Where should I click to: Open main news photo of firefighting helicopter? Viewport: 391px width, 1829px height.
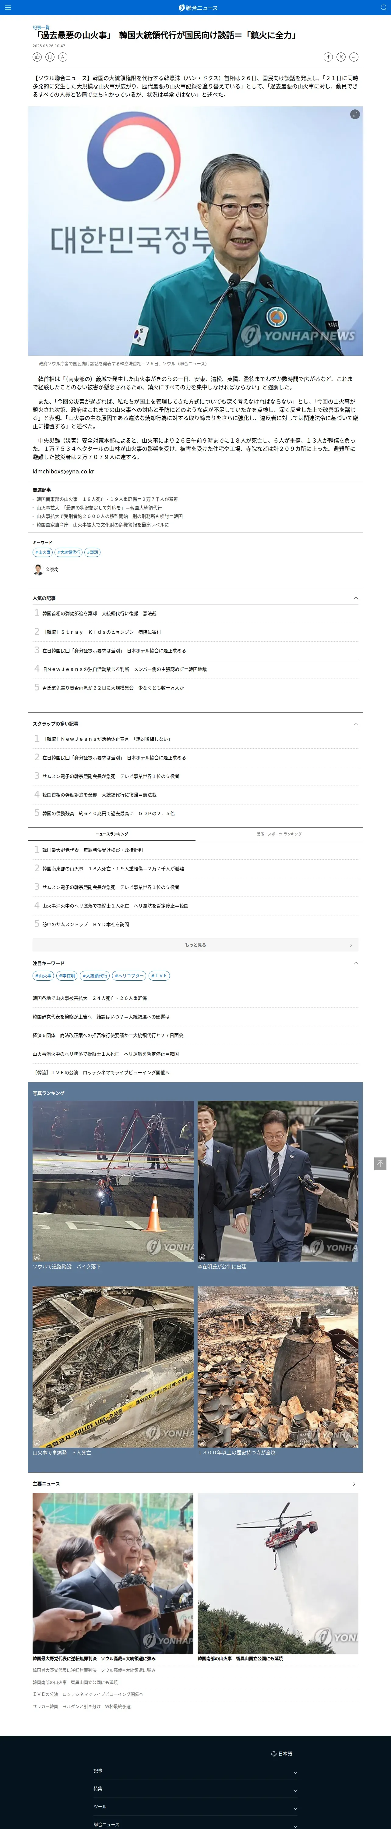click(x=277, y=1573)
